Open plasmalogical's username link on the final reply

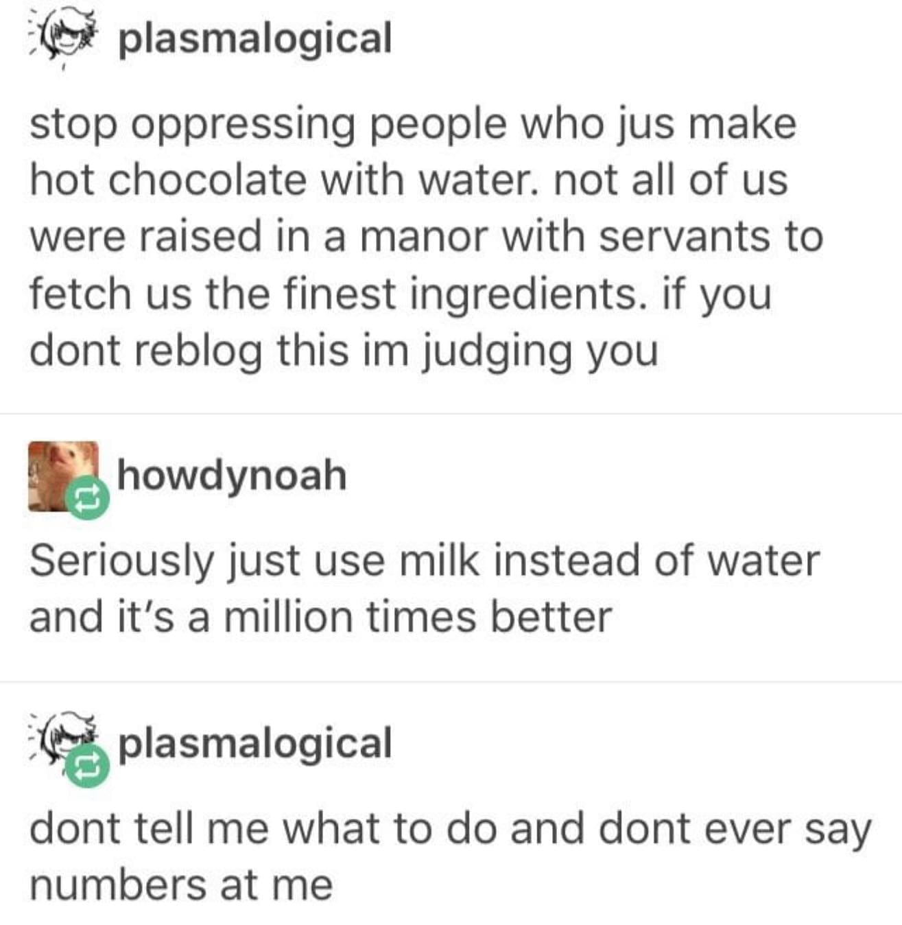point(255,744)
